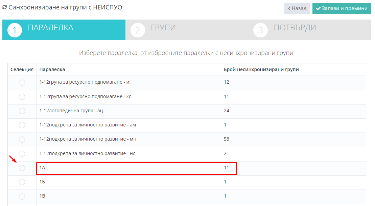
Task: Pick the логопедична група - ац radio button
Action: pos(22,111)
